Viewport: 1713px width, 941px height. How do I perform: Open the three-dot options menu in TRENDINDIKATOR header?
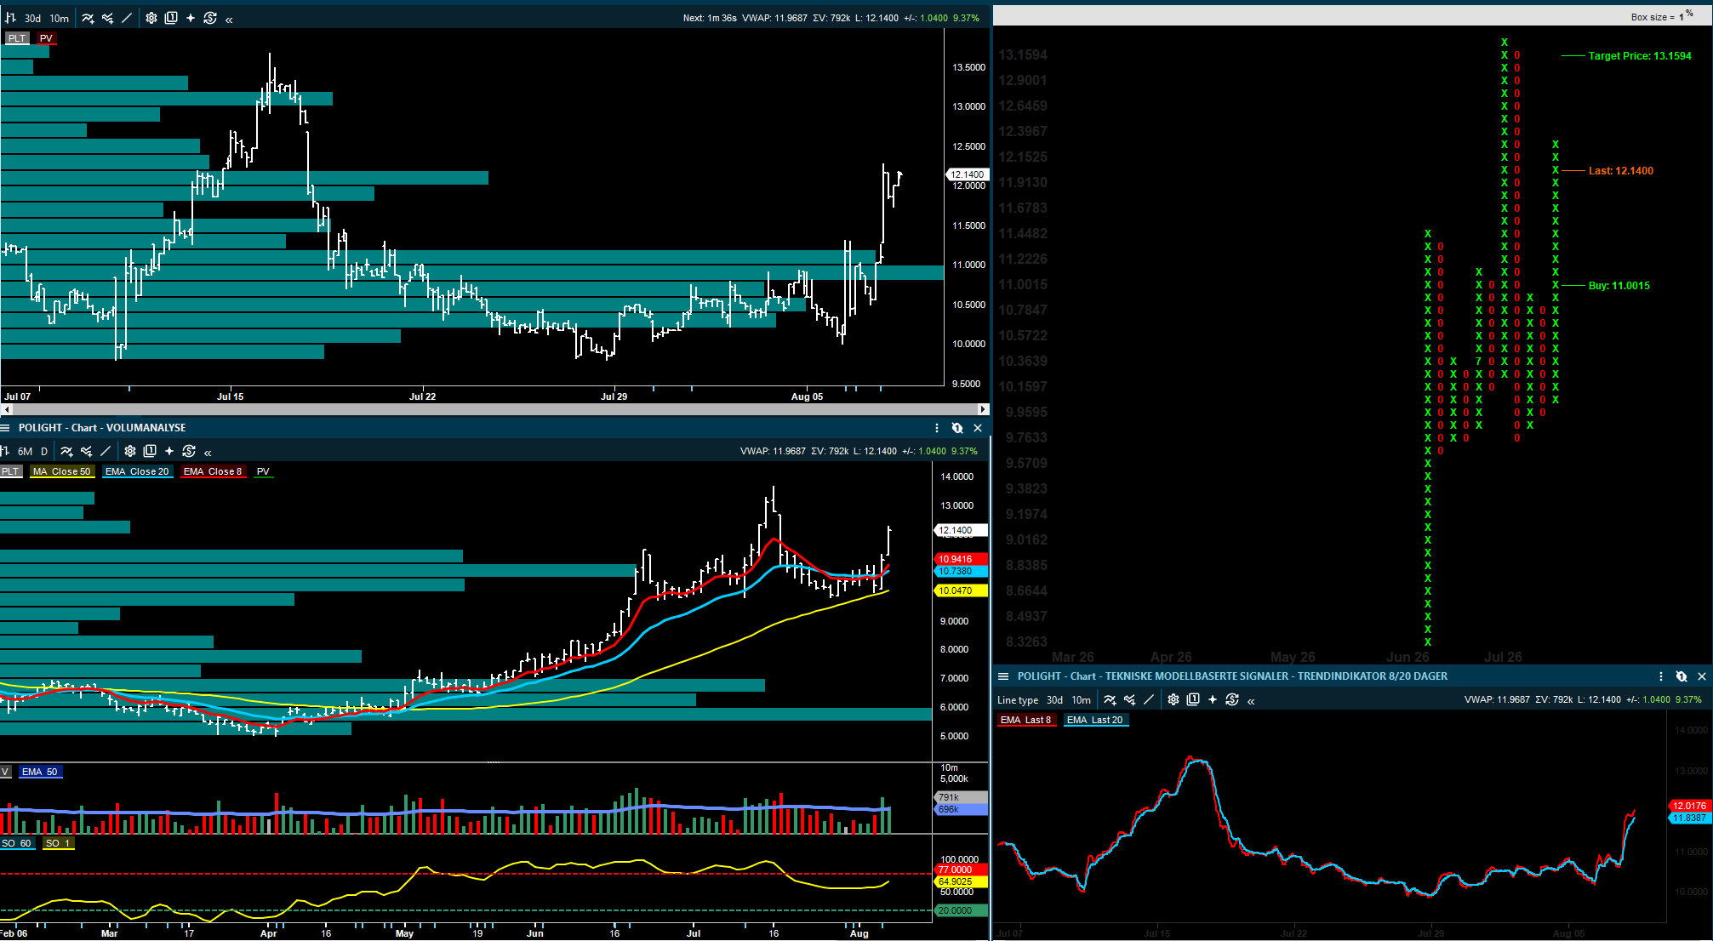tap(1661, 676)
